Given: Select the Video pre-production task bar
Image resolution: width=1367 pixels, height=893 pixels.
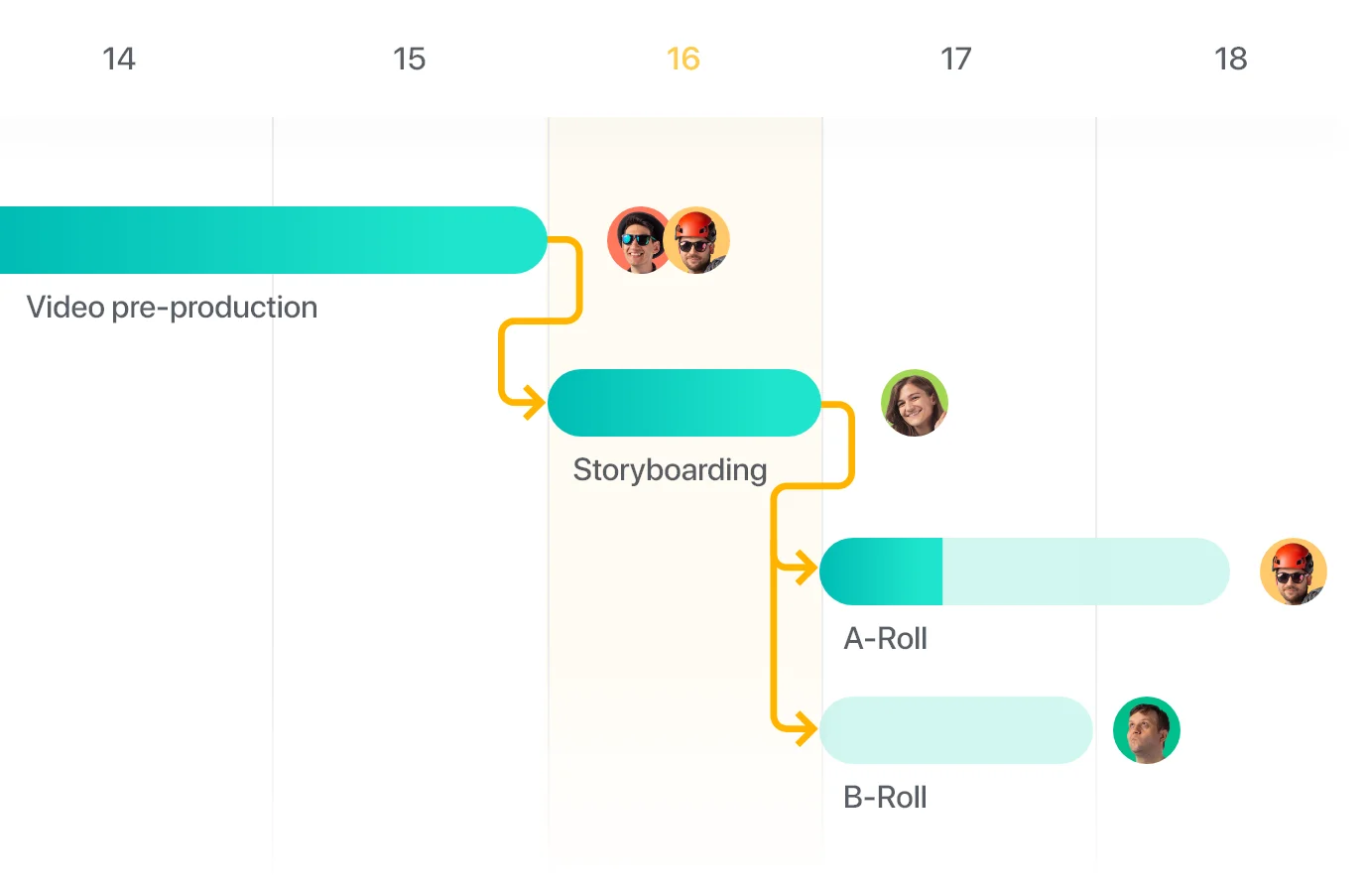Looking at the screenshot, I should click(x=273, y=240).
